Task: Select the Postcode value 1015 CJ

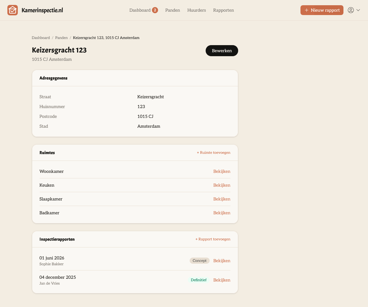Action: [x=145, y=116]
